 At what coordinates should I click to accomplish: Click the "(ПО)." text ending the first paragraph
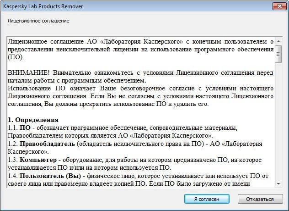[16, 57]
